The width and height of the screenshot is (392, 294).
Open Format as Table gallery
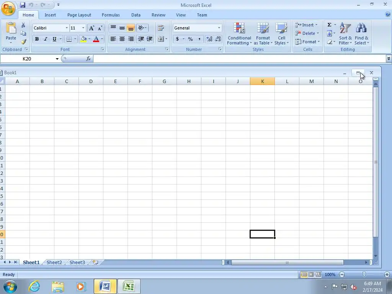click(263, 34)
